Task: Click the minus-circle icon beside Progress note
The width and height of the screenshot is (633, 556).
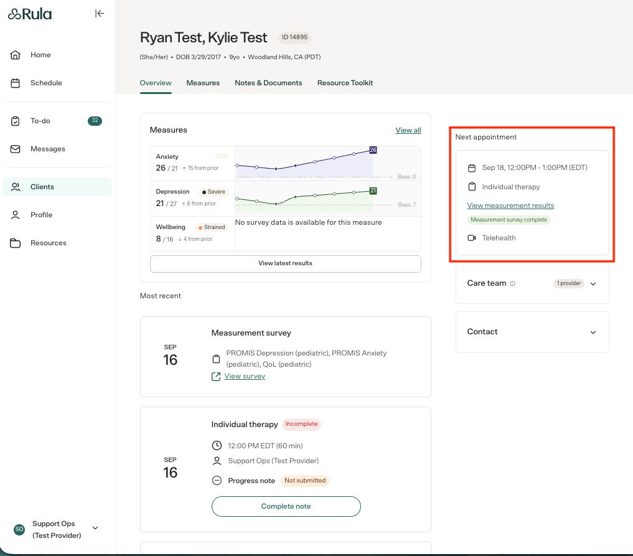Action: click(217, 481)
